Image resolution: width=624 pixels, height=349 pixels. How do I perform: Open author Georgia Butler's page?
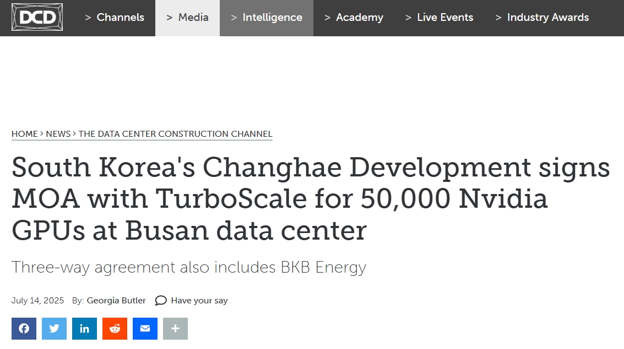116,301
